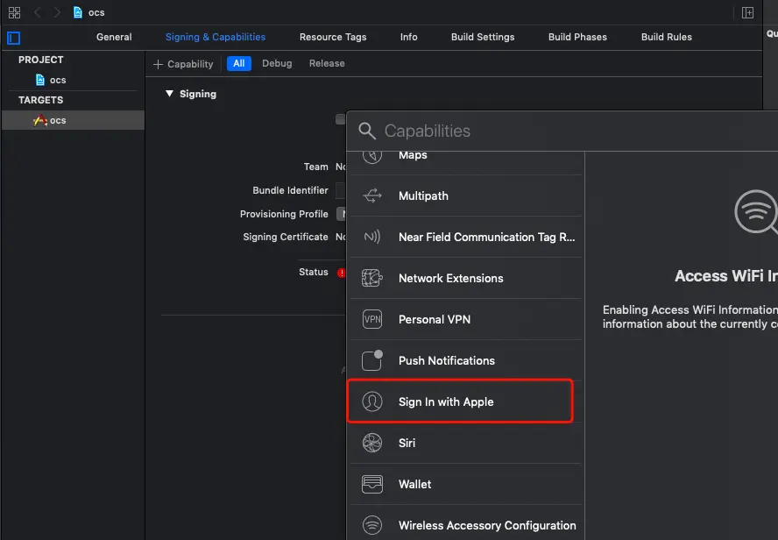Click the Siri capability icon
The image size is (778, 540).
pos(372,443)
